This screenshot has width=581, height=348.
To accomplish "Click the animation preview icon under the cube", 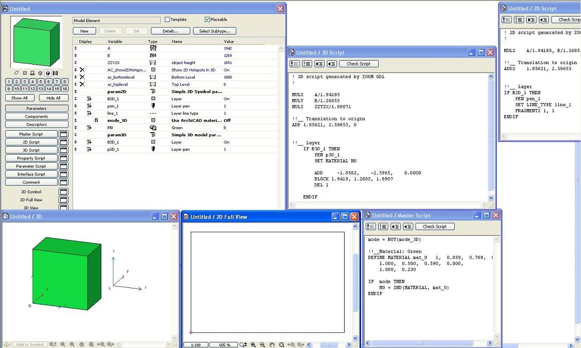I will [56, 73].
